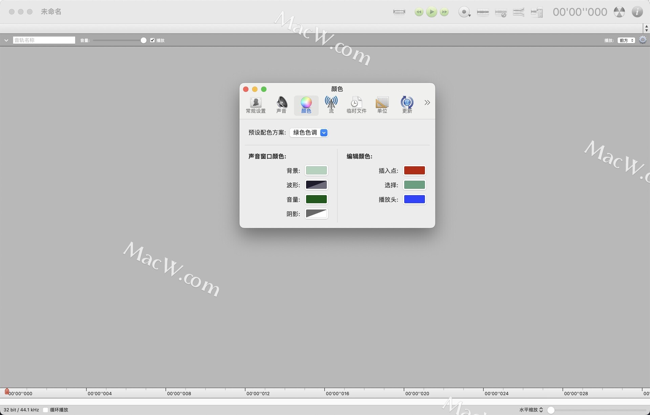The height and width of the screenshot is (415, 650).
Task: Click the fast-forward button in toolbar
Action: click(x=444, y=12)
